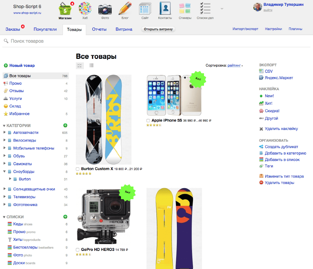Viewport: 313px width, 269px height.
Task: Expand the Автозапчасти category
Action: [x=5, y=133]
